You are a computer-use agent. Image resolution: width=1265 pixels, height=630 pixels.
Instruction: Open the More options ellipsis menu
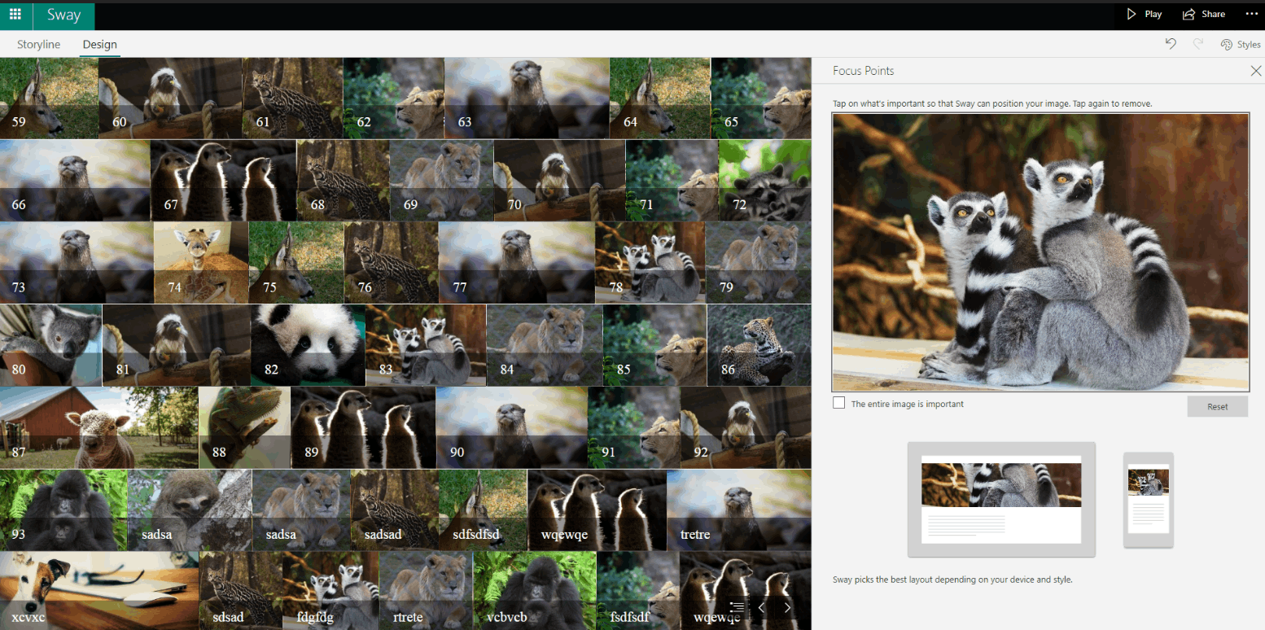(1252, 14)
